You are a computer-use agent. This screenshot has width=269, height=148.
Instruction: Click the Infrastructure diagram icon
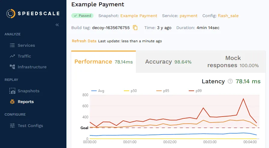(x=12, y=67)
